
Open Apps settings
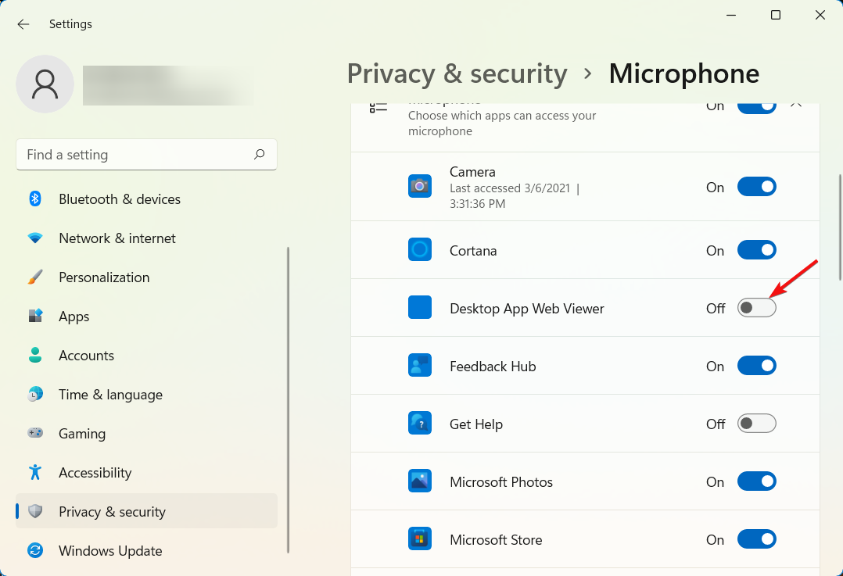(147, 316)
